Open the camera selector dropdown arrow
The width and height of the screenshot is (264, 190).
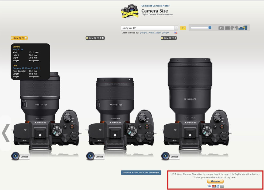(x=176, y=28)
